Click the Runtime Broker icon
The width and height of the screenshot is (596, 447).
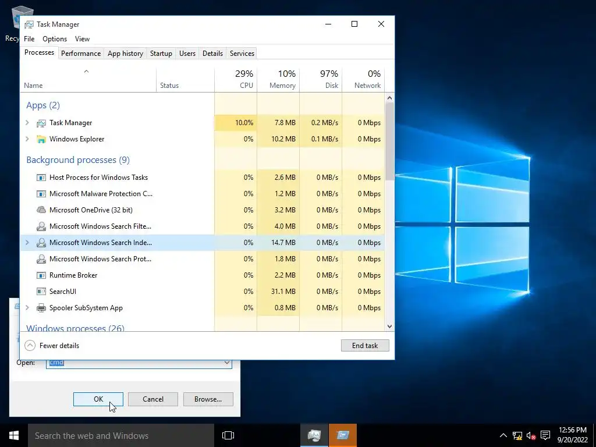pos(41,275)
